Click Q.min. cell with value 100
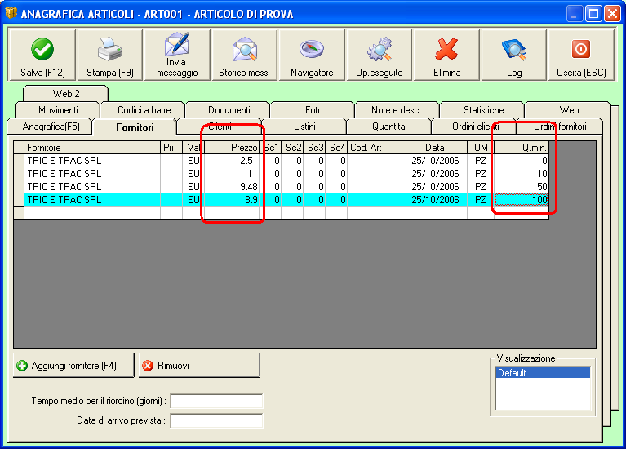This screenshot has height=449, width=626. click(521, 200)
